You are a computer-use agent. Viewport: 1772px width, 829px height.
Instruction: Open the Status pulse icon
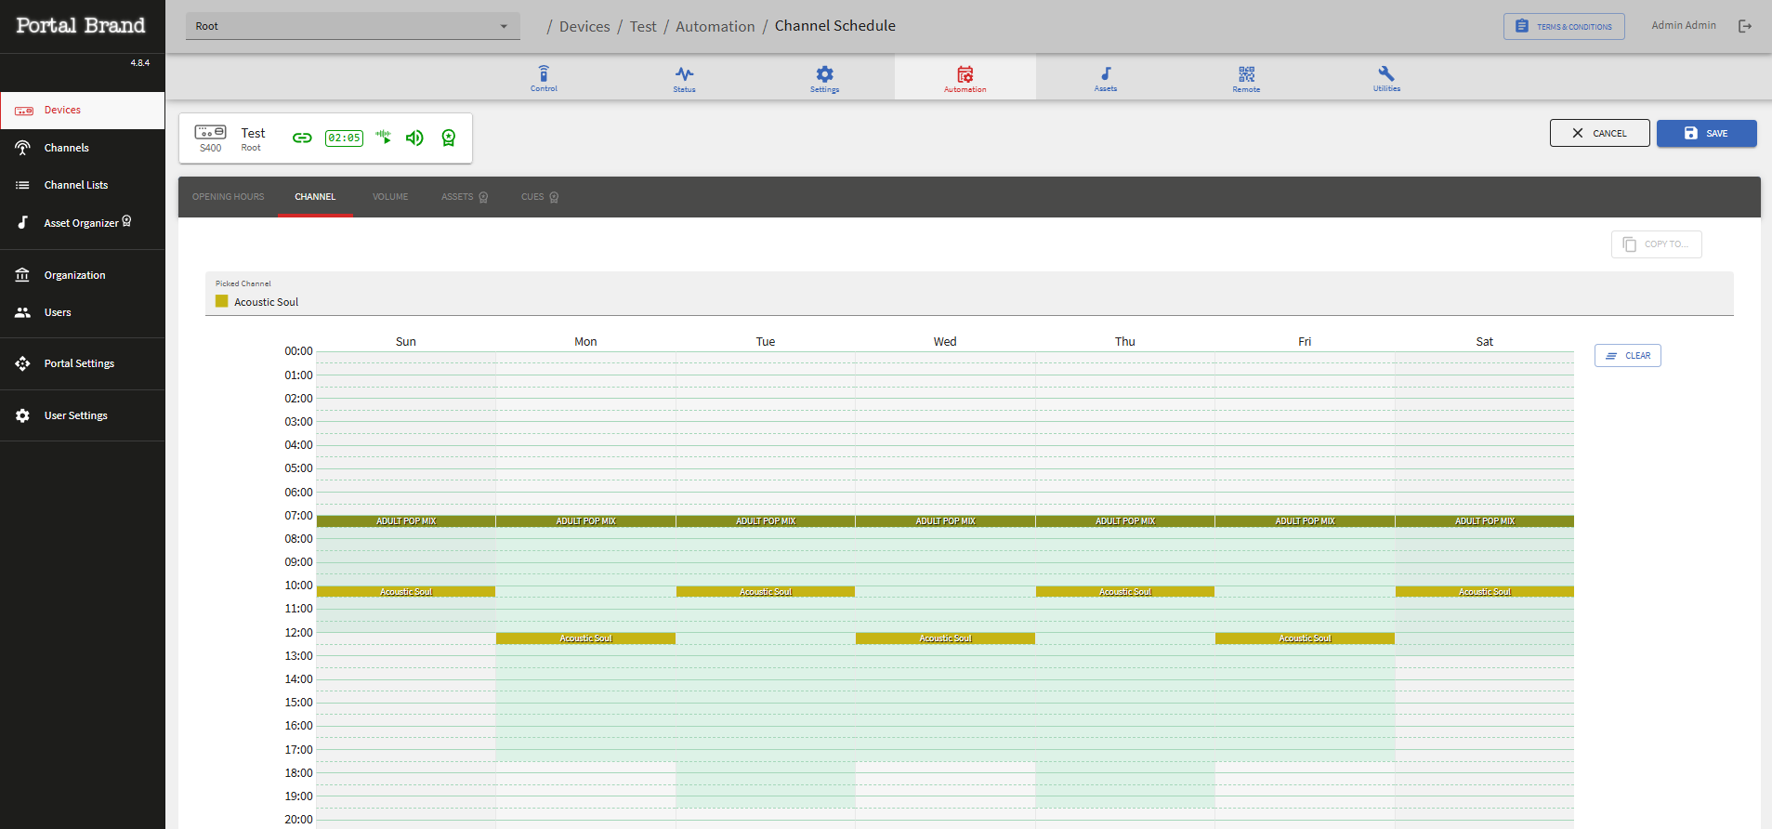(x=684, y=73)
